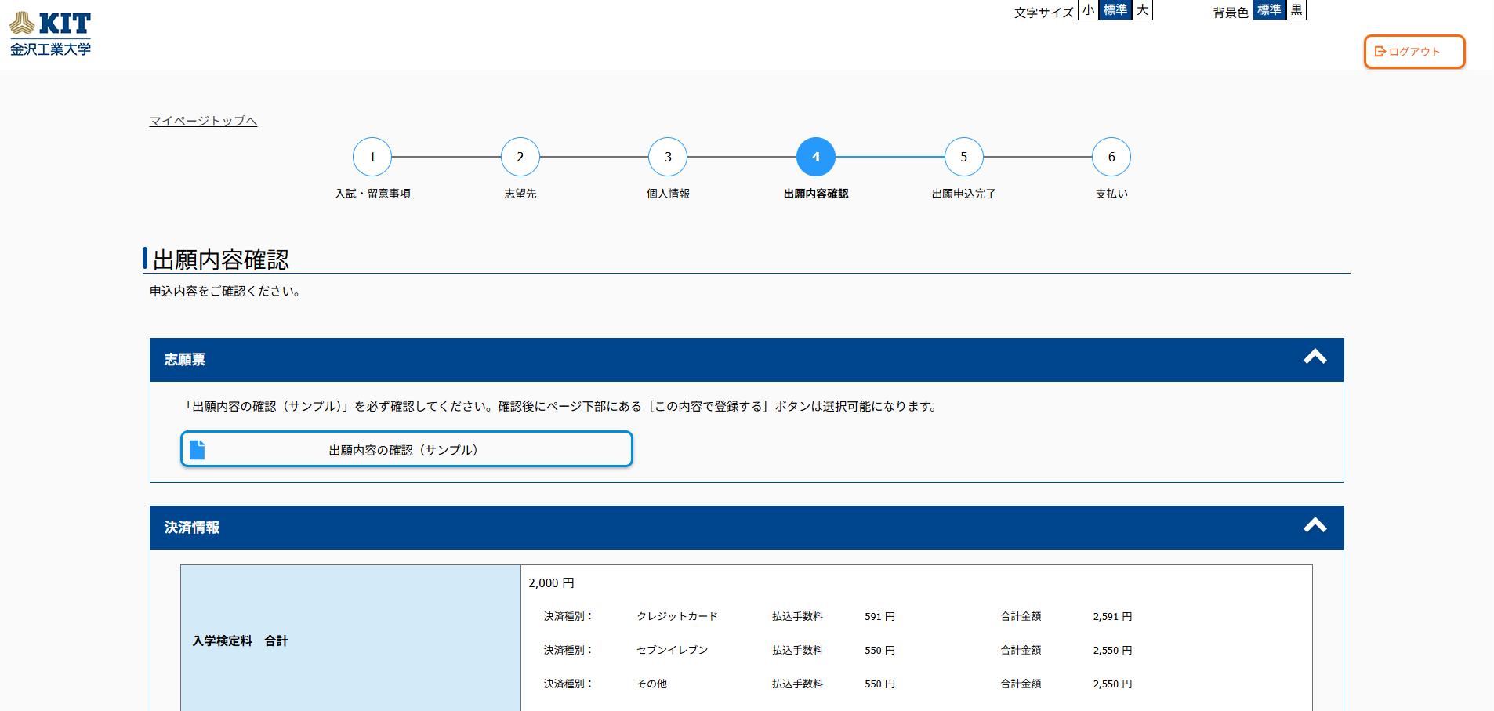Set text size to 小
This screenshot has height=711, width=1494.
coord(1088,10)
